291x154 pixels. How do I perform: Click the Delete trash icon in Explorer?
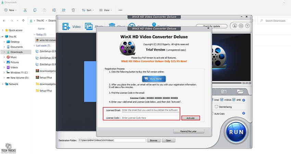click(73, 10)
